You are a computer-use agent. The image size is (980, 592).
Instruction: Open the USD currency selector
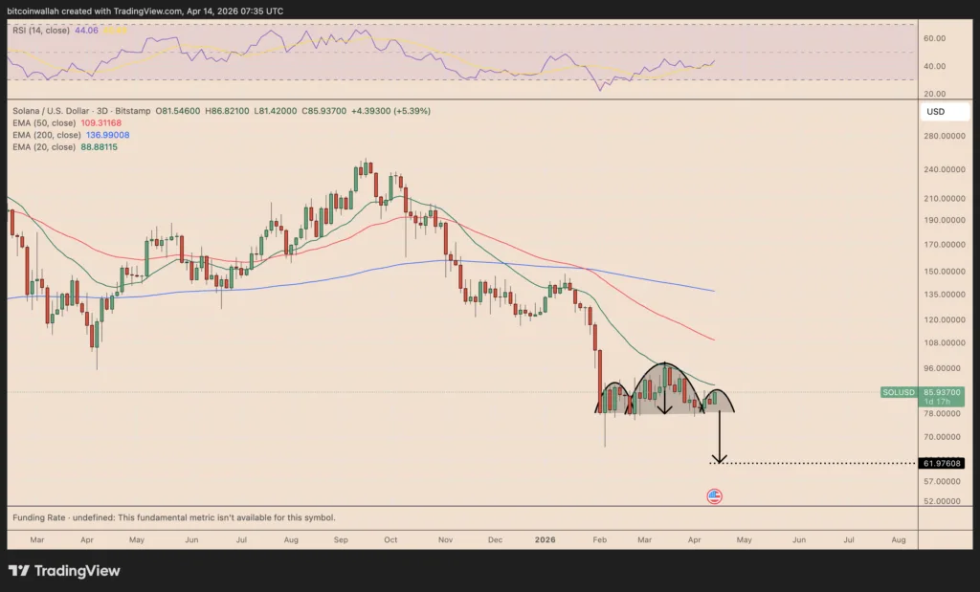pyautogui.click(x=935, y=112)
